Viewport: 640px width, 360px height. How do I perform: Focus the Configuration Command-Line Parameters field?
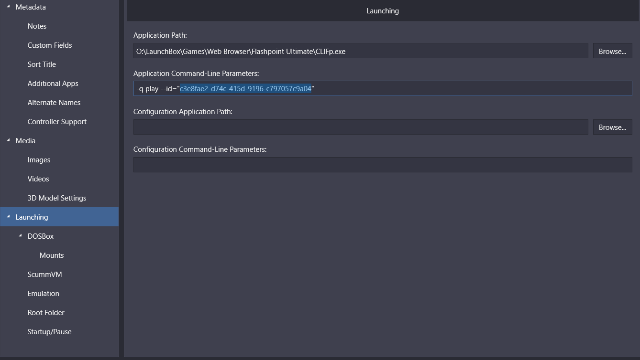tap(382, 165)
